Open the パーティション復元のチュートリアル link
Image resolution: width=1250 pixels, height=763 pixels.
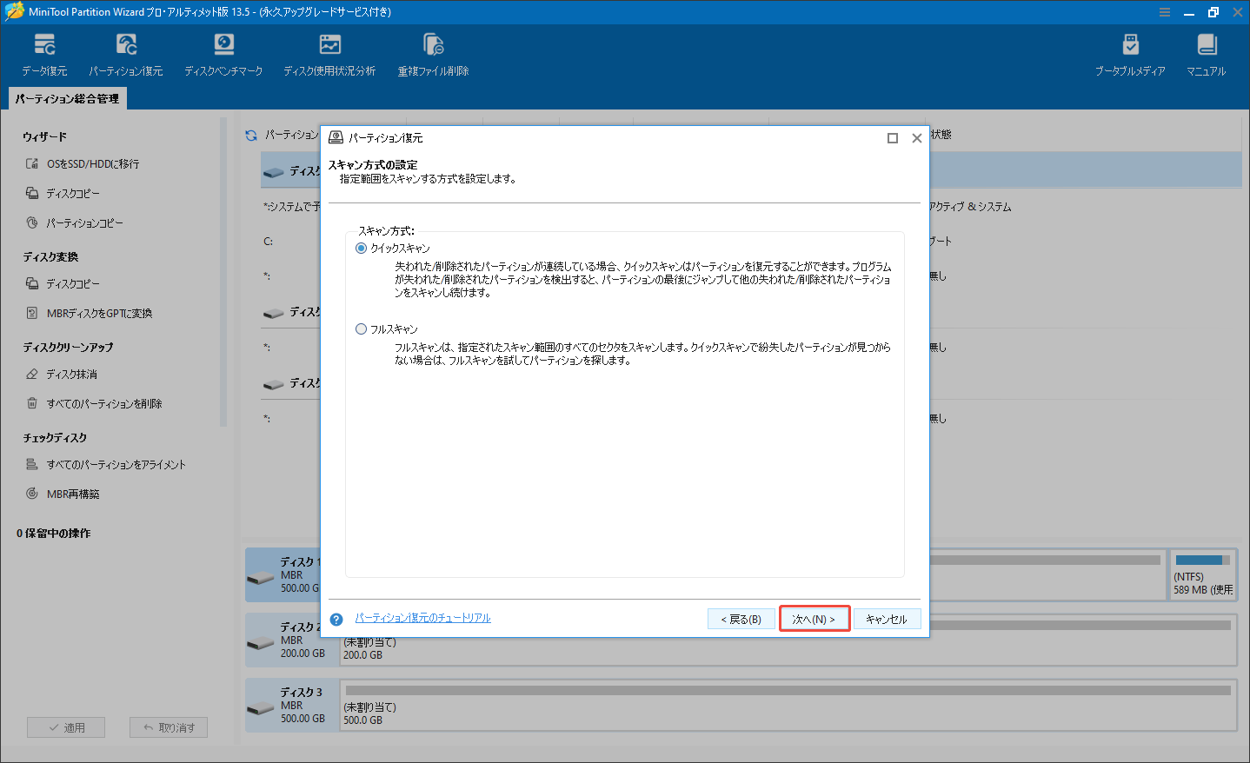tap(423, 618)
